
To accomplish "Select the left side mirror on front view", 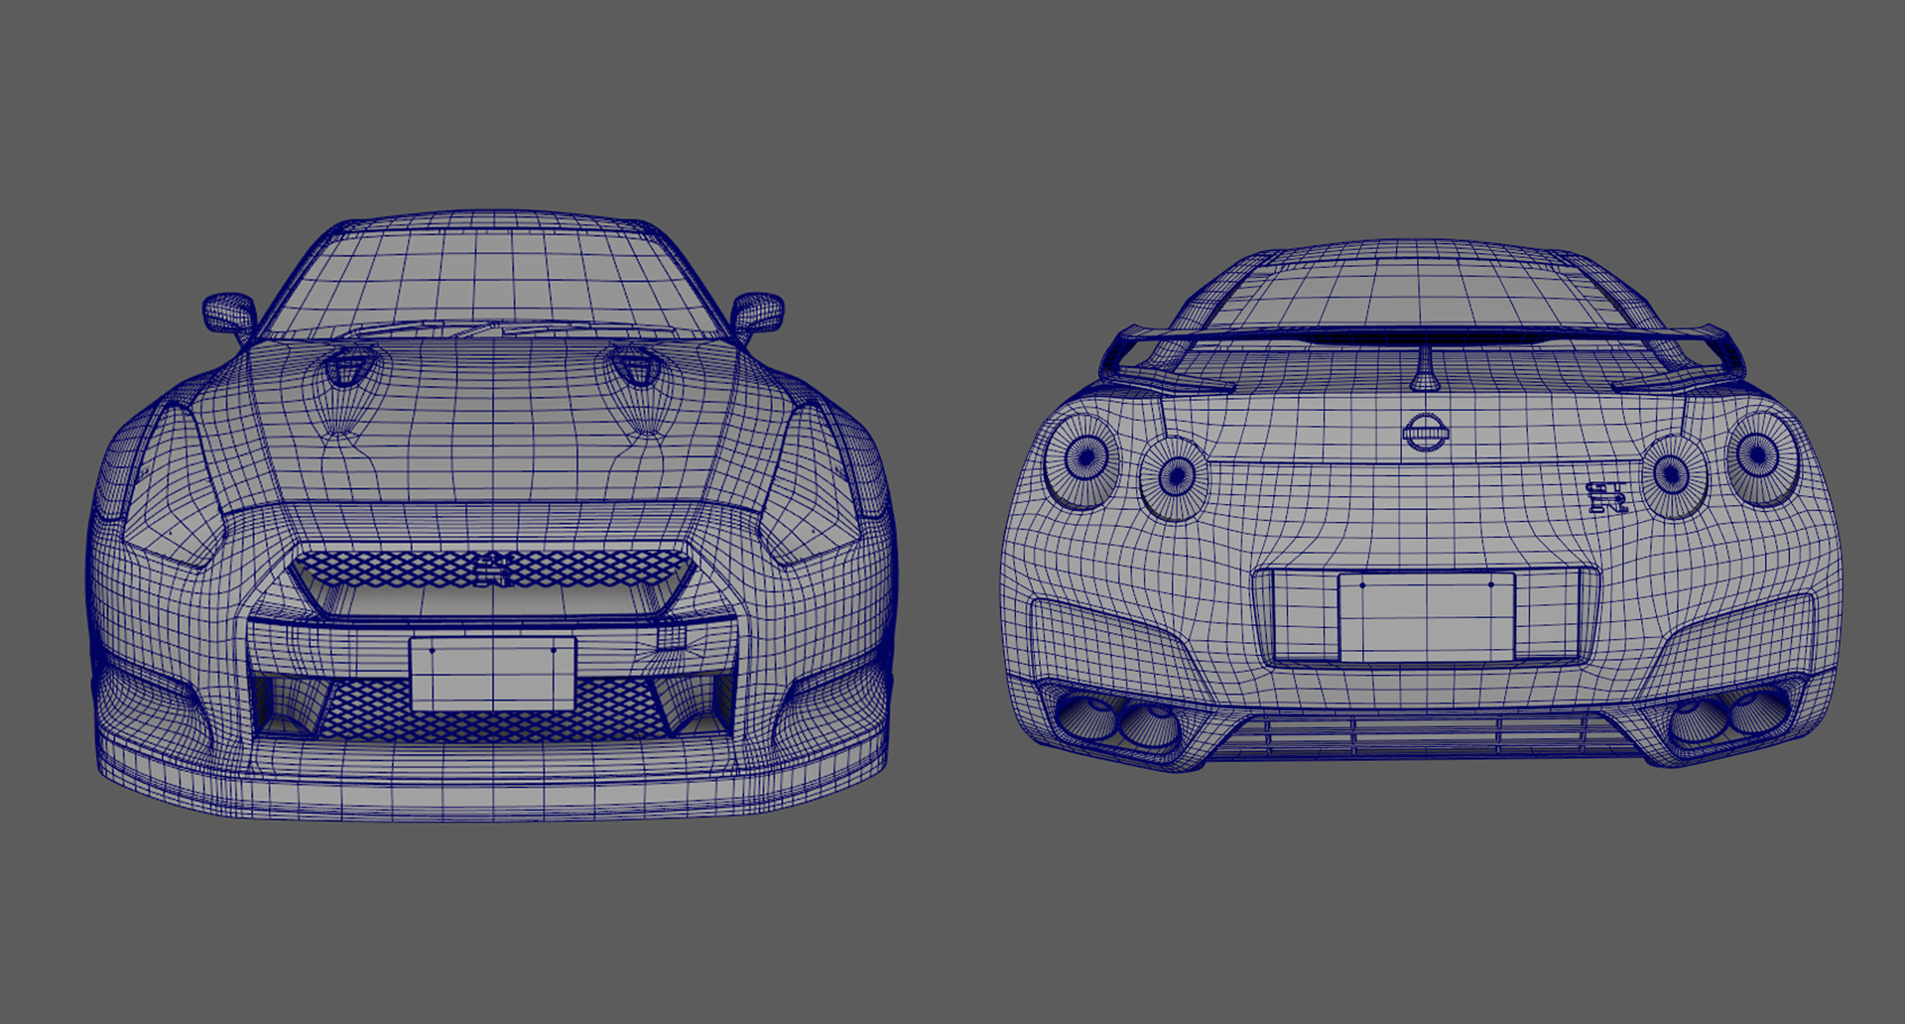I will coord(230,316).
